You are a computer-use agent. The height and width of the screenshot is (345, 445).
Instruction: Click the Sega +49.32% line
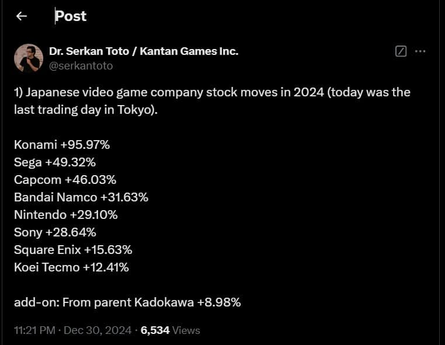(x=55, y=162)
